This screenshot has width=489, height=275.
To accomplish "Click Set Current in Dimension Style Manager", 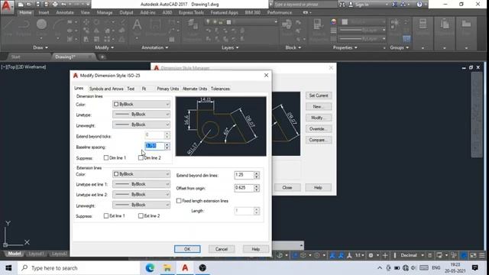I will (319, 95).
